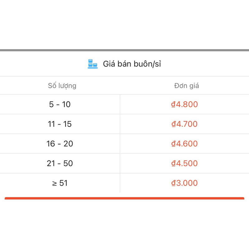
Task: Choose the 21 - 50 quantity range
Action: click(60, 163)
